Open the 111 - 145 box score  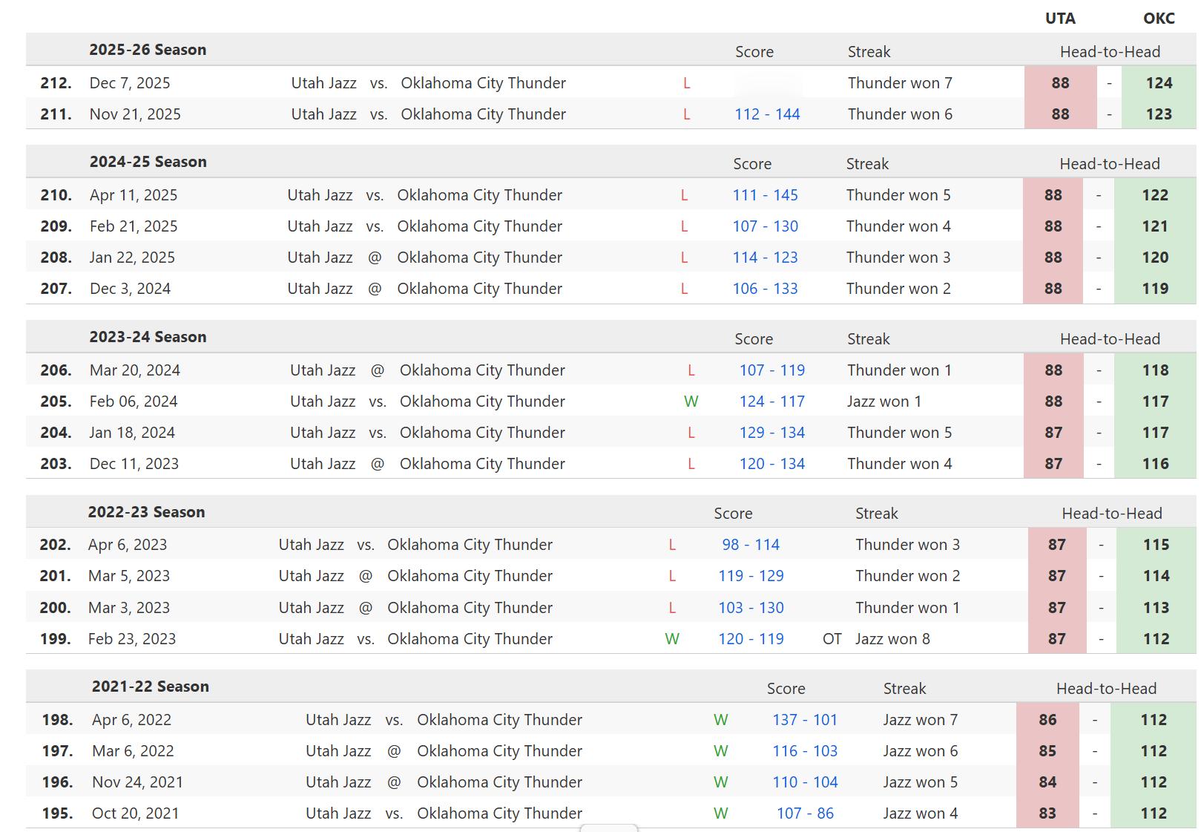tap(765, 195)
